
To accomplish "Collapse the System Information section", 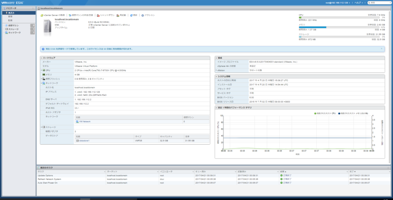I will [216, 76].
